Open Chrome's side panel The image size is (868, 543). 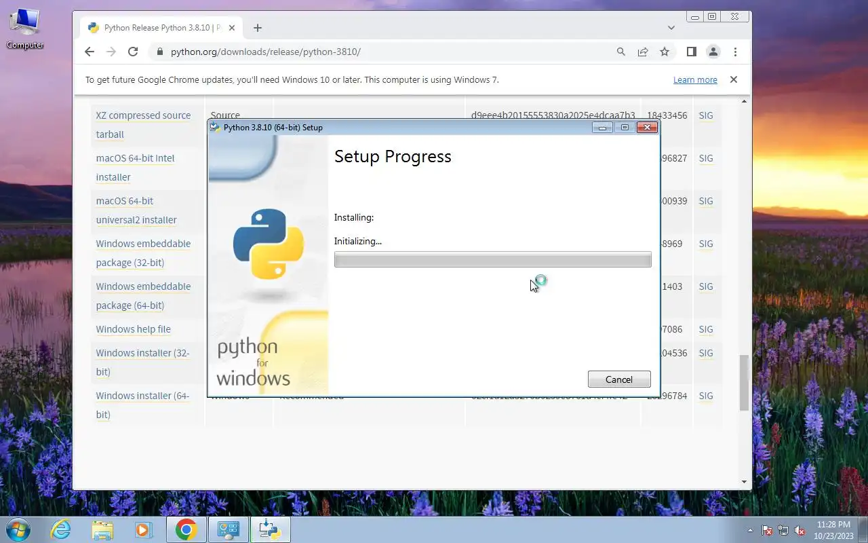[691, 52]
